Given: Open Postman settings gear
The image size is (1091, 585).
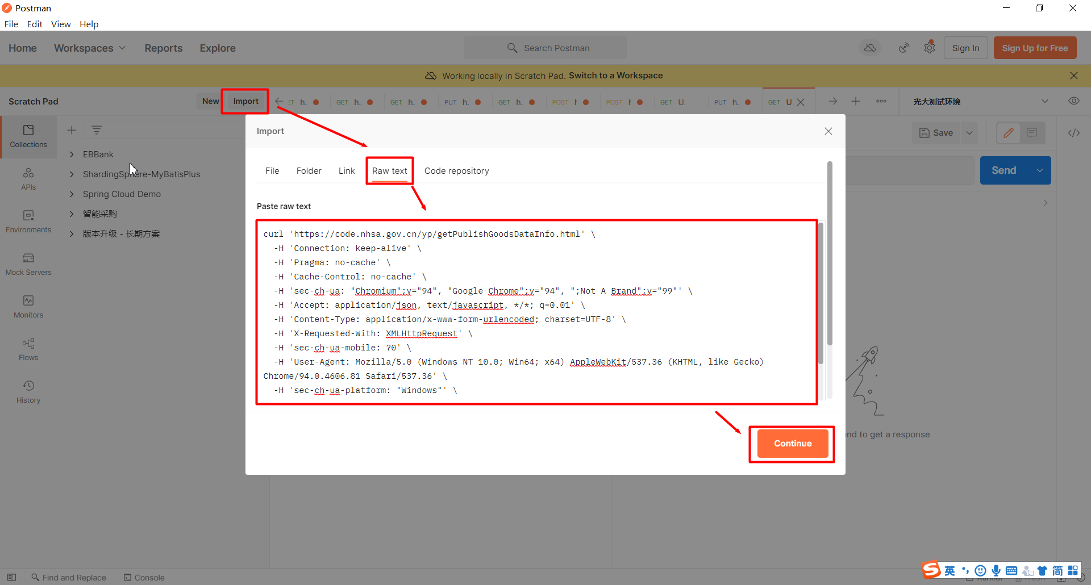Looking at the screenshot, I should (x=930, y=48).
